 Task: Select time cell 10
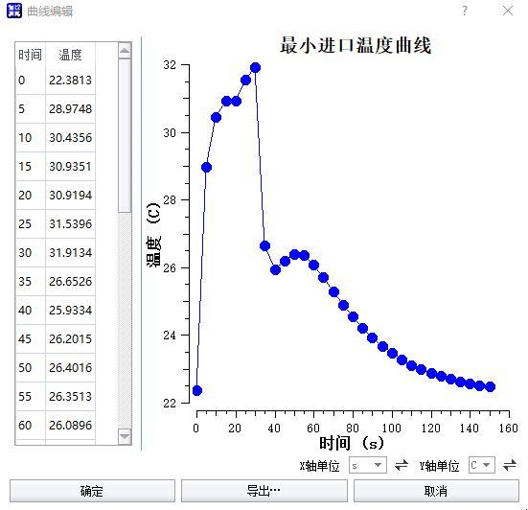tap(30, 137)
